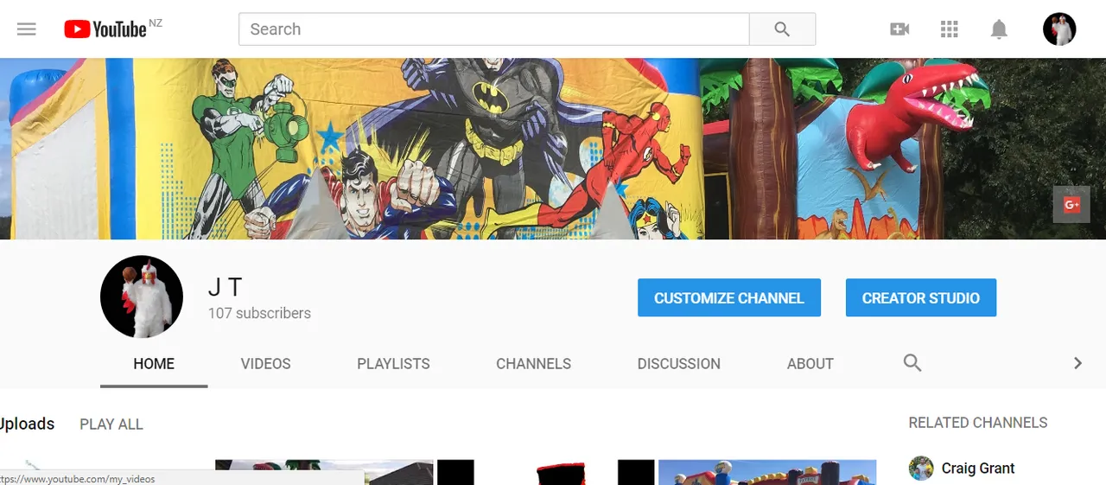Click Craig Grant's channel avatar
Image resolution: width=1106 pixels, height=485 pixels.
pos(921,469)
